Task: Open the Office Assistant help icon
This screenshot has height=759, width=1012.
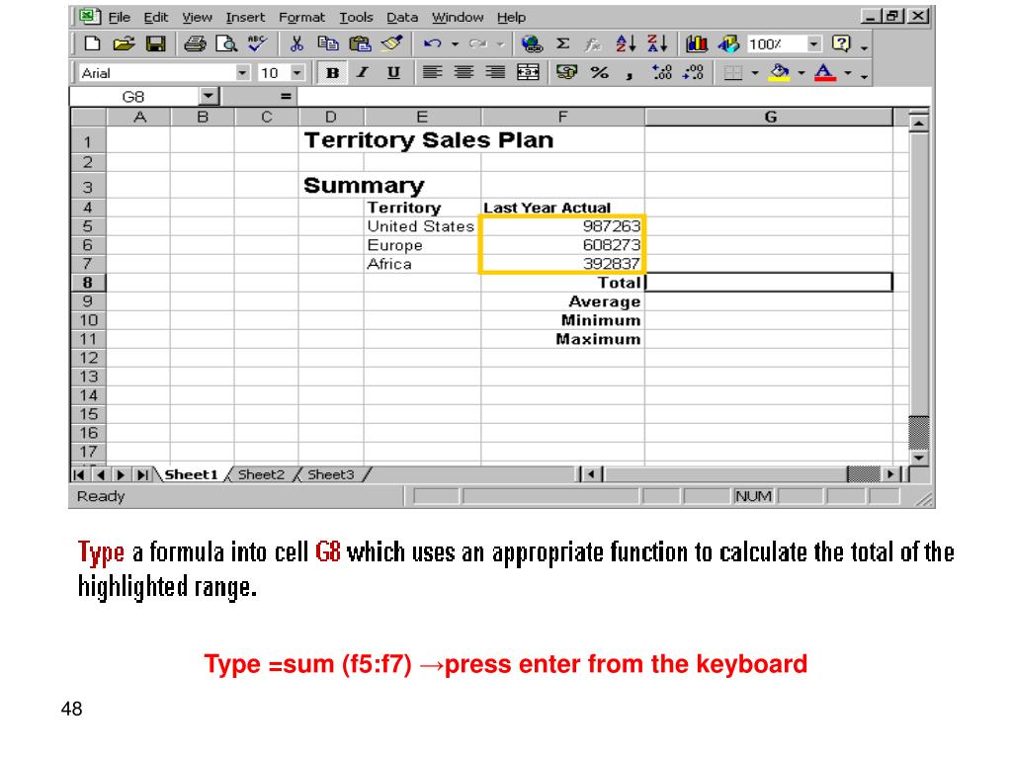Action: pyautogui.click(x=841, y=43)
